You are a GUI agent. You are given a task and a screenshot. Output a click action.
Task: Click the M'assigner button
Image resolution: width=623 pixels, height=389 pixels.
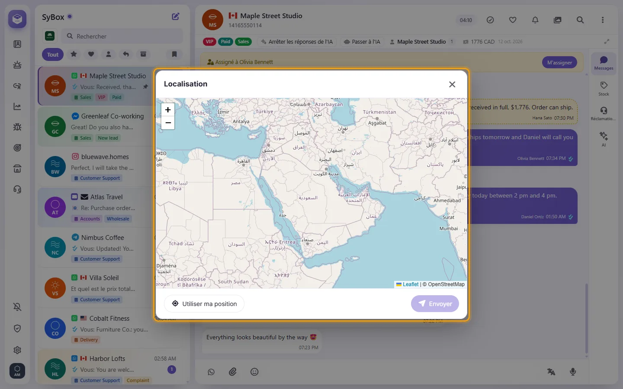pyautogui.click(x=559, y=62)
